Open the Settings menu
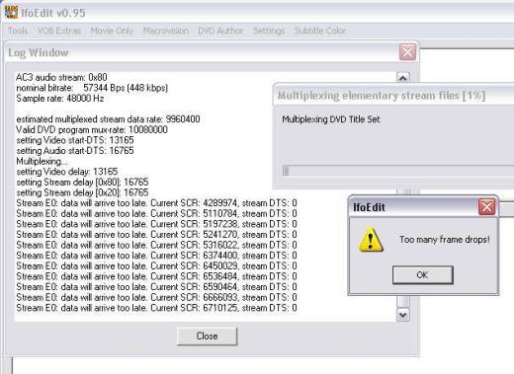514x374 pixels. point(269,31)
